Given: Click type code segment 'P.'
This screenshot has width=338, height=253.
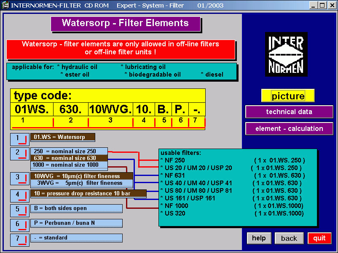Looking at the screenshot, I should 180,109.
